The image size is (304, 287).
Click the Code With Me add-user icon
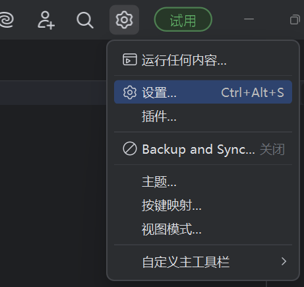pos(46,20)
